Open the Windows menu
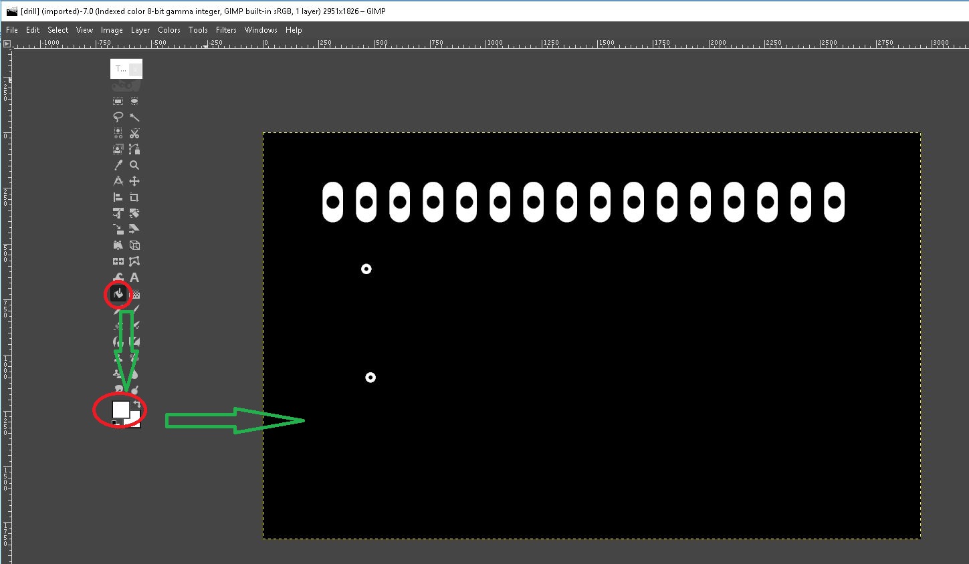The image size is (969, 564). click(x=261, y=30)
